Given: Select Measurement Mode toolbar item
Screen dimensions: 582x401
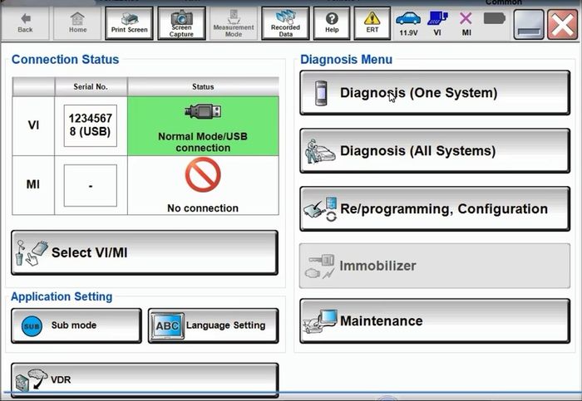Looking at the screenshot, I should (234, 23).
